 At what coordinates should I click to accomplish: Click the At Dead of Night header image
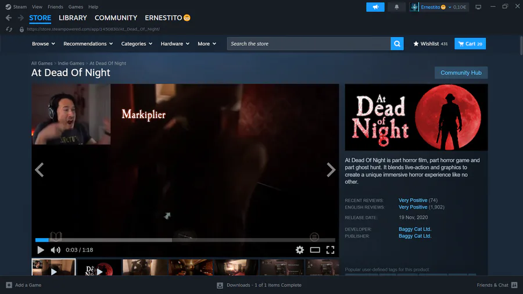click(416, 117)
